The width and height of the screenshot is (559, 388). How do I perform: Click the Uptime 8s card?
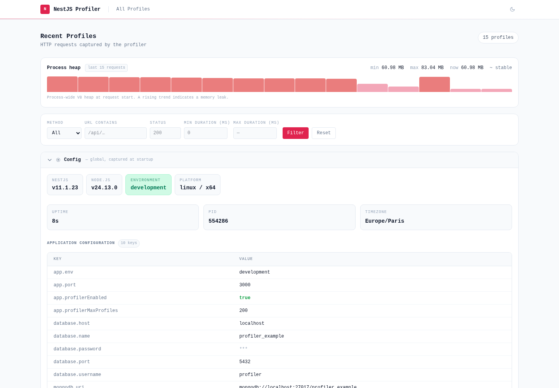[x=123, y=217]
